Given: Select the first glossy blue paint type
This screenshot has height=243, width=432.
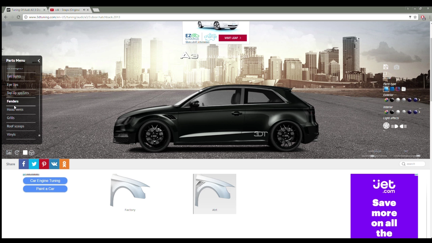Looking at the screenshot, I should (386, 89).
